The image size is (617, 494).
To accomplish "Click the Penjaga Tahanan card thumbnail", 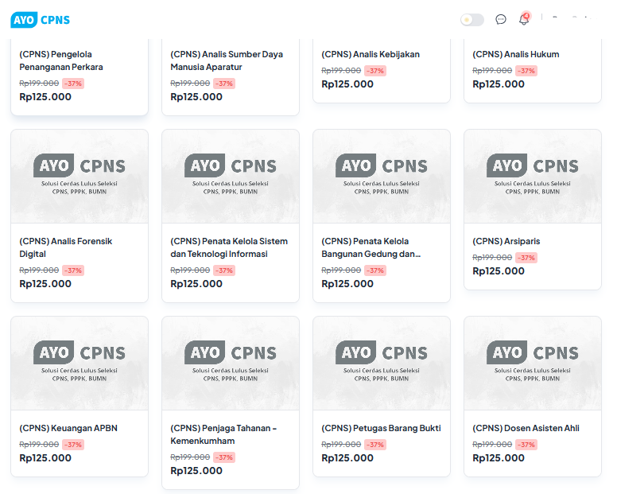I will tap(231, 364).
